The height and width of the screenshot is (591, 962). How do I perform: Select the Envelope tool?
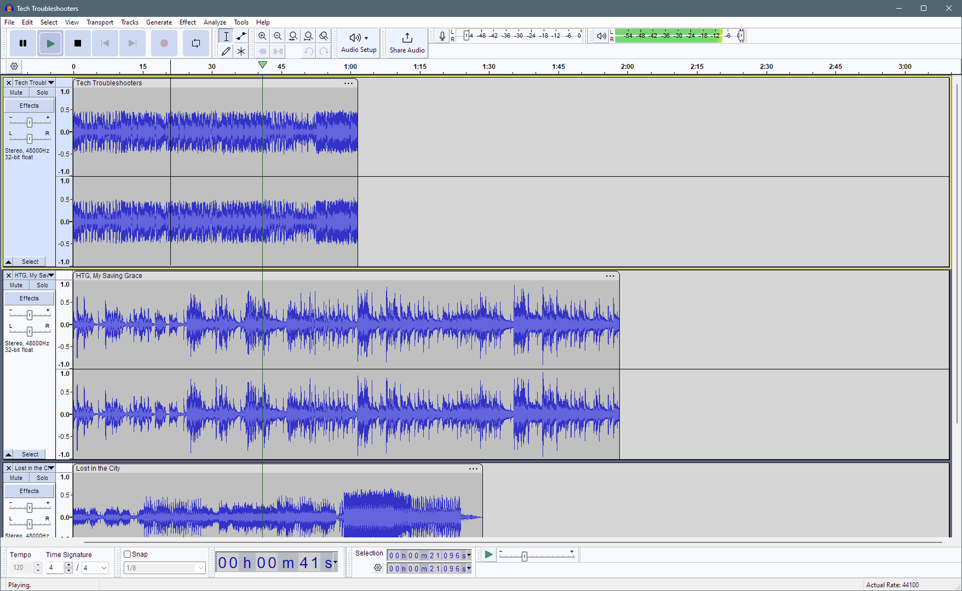(241, 36)
